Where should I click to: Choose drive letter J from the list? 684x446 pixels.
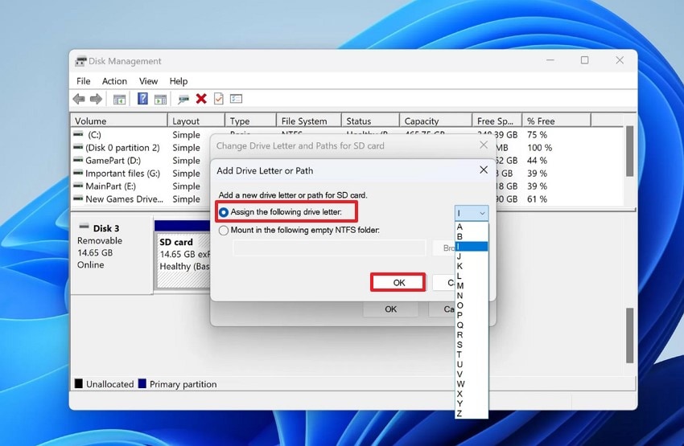click(471, 256)
